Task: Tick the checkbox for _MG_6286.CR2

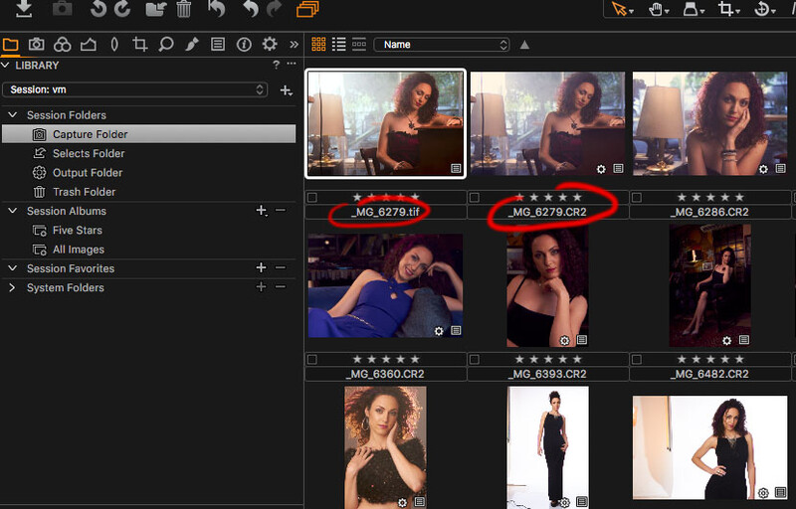Action: pyautogui.click(x=637, y=197)
